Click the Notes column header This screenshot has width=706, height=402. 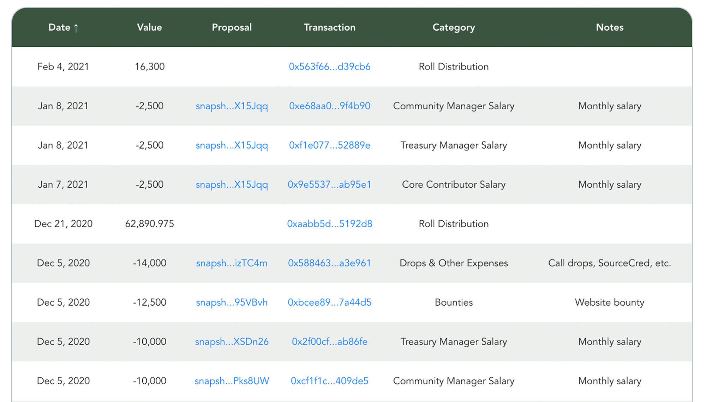pyautogui.click(x=609, y=28)
